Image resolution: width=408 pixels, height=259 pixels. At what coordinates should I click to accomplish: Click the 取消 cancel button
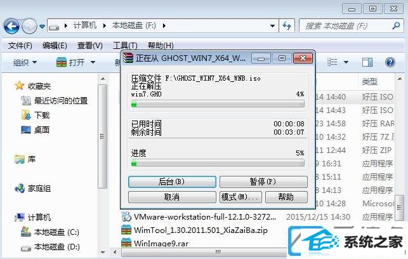point(172,197)
